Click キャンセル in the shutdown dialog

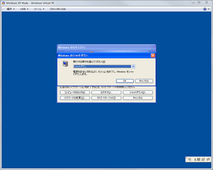(144, 81)
